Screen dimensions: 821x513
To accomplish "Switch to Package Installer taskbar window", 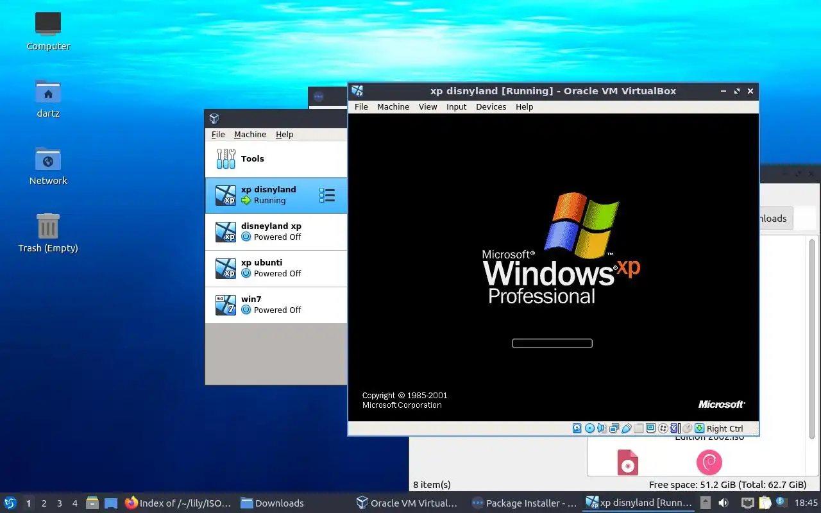I will point(524,503).
